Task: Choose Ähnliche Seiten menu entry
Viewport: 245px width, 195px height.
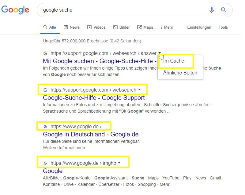Action: point(180,73)
